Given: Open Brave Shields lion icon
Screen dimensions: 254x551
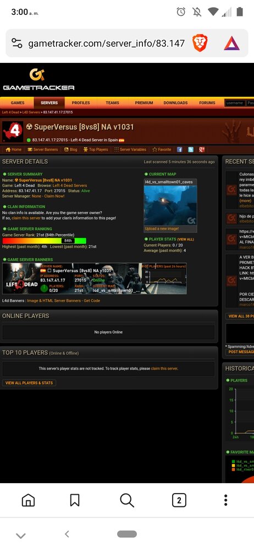Looking at the screenshot, I should 200,44.
